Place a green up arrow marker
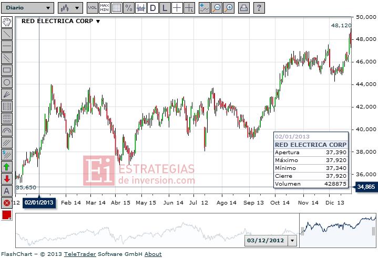This screenshot has width=378, height=258. coord(7,167)
